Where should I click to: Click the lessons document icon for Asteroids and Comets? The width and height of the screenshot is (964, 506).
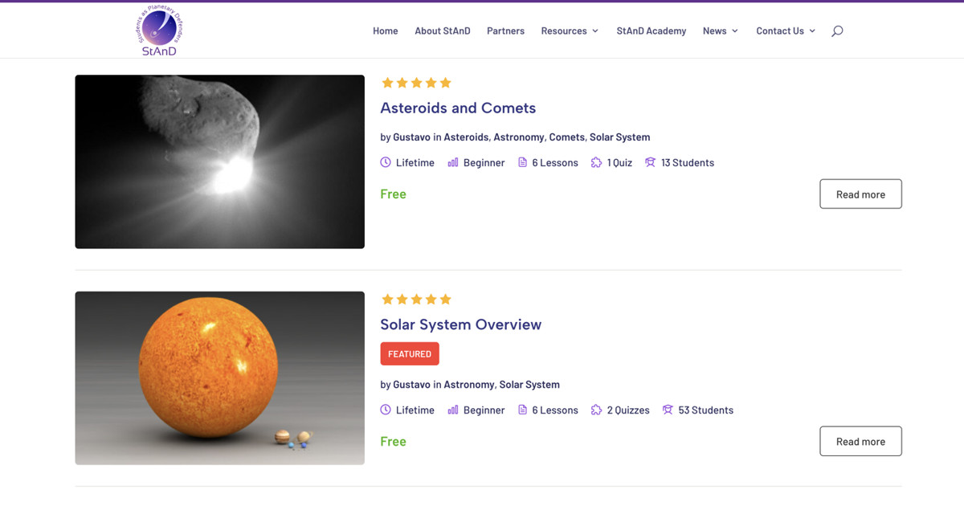pos(522,162)
